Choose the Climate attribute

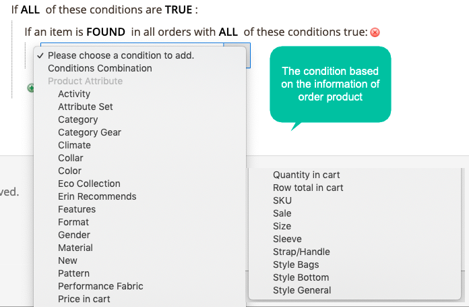point(75,145)
